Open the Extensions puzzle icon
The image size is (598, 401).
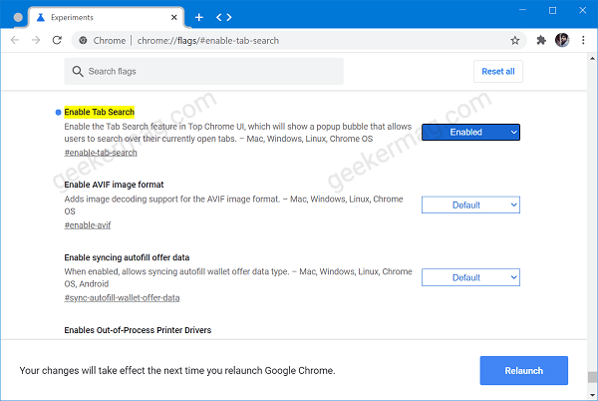[x=541, y=40]
